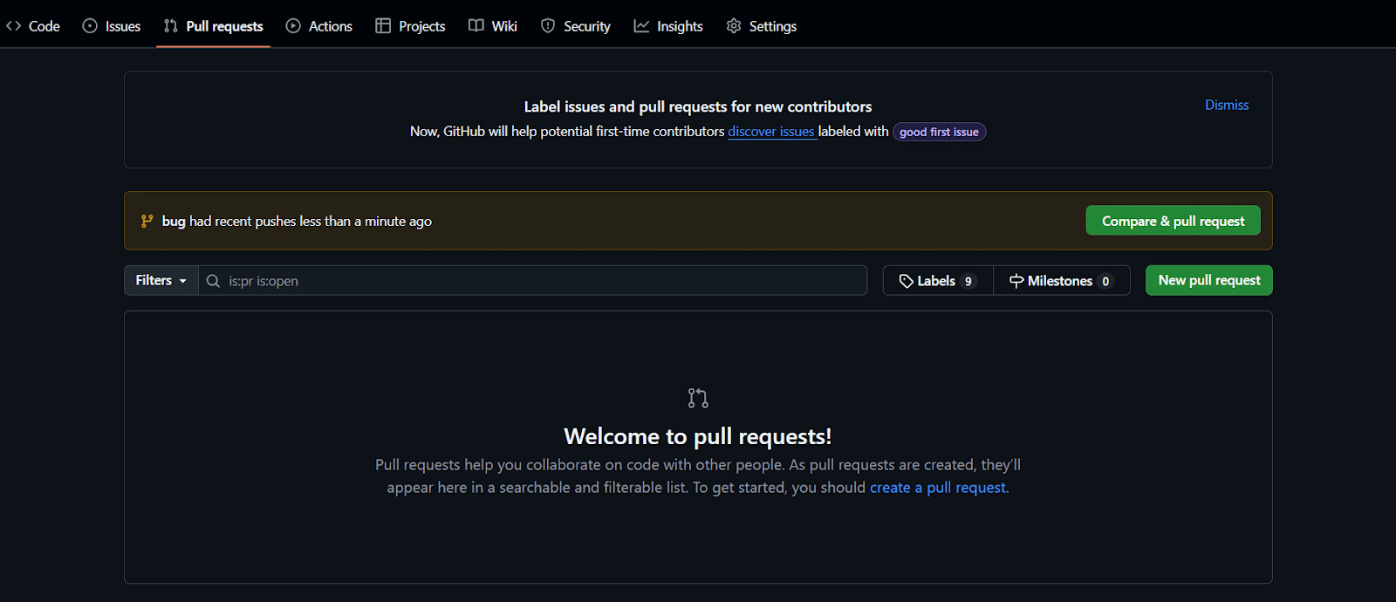Click the Wiki book icon
1396x602 pixels.
476,26
